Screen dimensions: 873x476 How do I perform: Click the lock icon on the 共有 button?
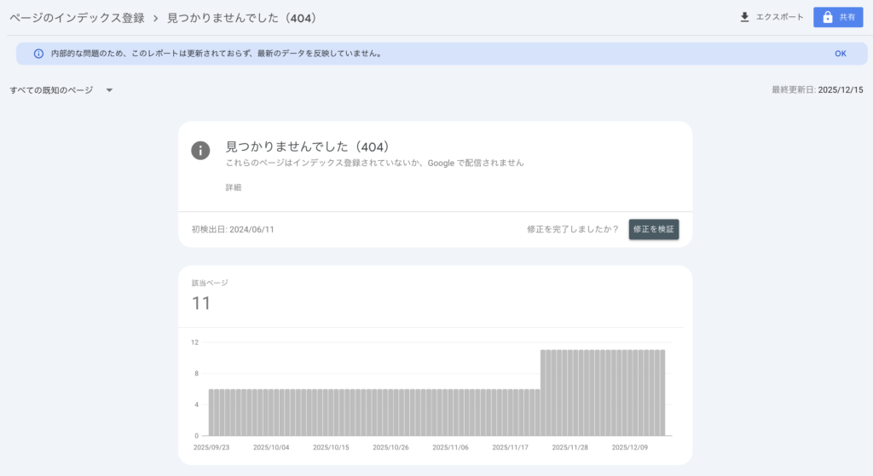[x=827, y=17]
